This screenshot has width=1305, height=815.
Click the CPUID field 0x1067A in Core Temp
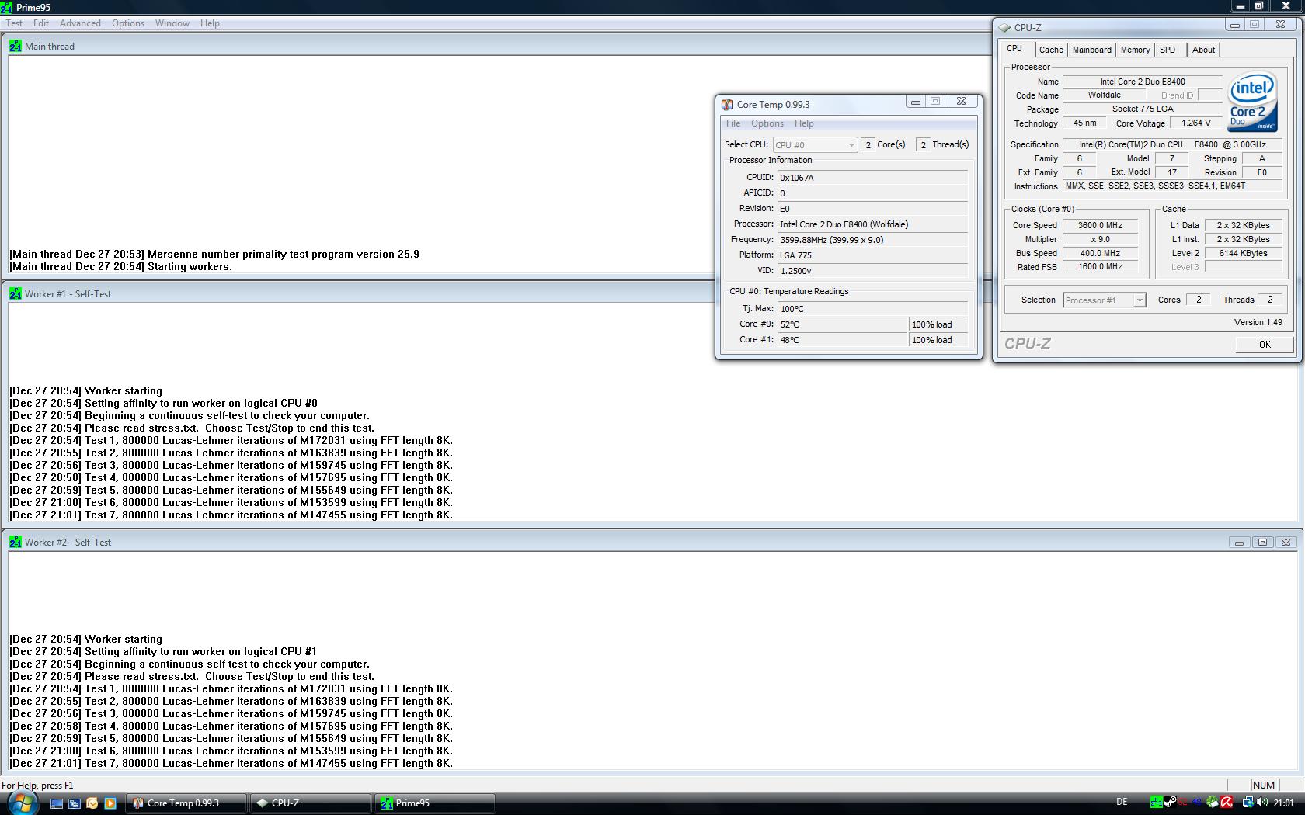point(873,178)
